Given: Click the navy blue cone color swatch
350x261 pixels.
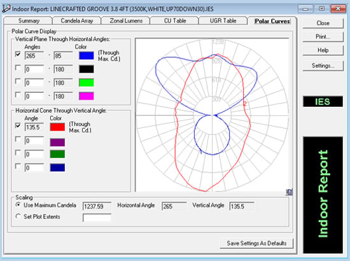Looking at the screenshot, I should point(57,167).
